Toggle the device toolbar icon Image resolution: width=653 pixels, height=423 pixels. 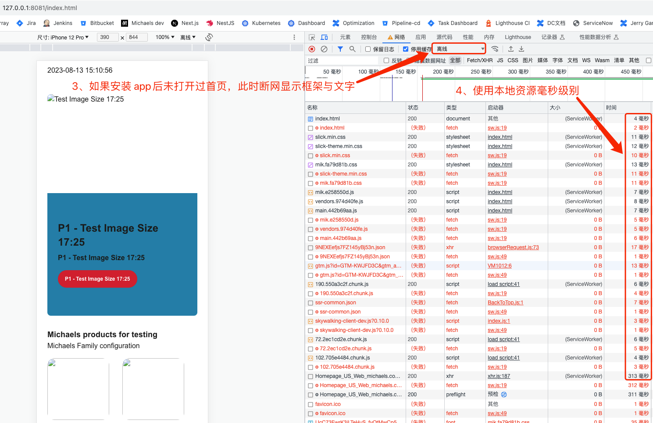pyautogui.click(x=325, y=37)
